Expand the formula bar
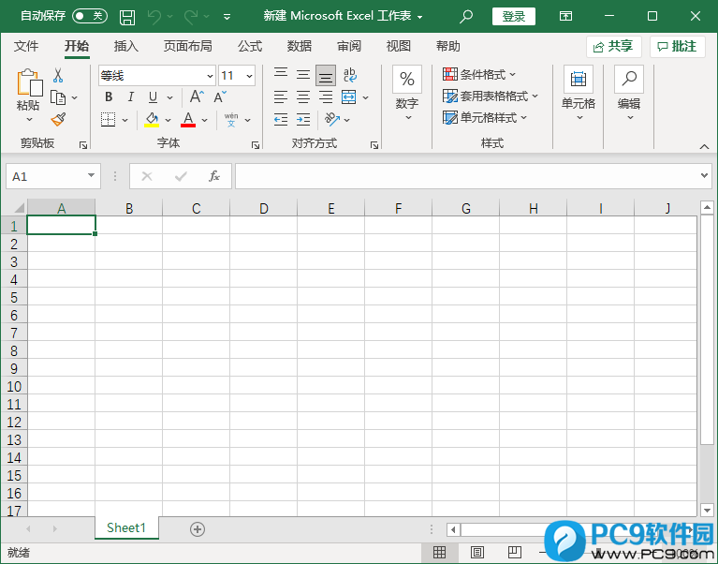Screen dimensions: 718x564 click(704, 175)
